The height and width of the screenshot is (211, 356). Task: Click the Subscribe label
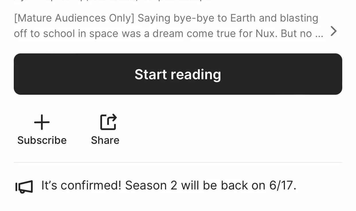pos(42,140)
